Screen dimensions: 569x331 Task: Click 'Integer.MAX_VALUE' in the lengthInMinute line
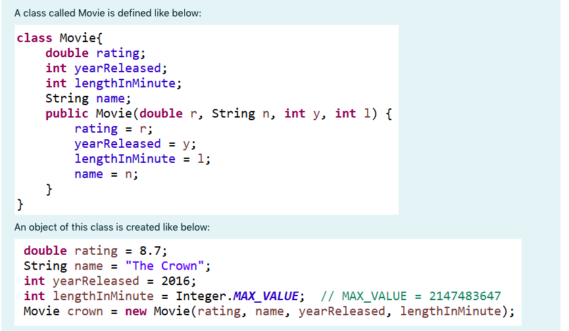(237, 296)
